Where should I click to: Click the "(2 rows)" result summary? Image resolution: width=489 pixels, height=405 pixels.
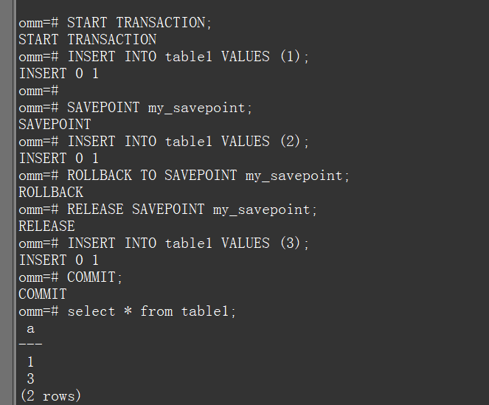point(50,396)
